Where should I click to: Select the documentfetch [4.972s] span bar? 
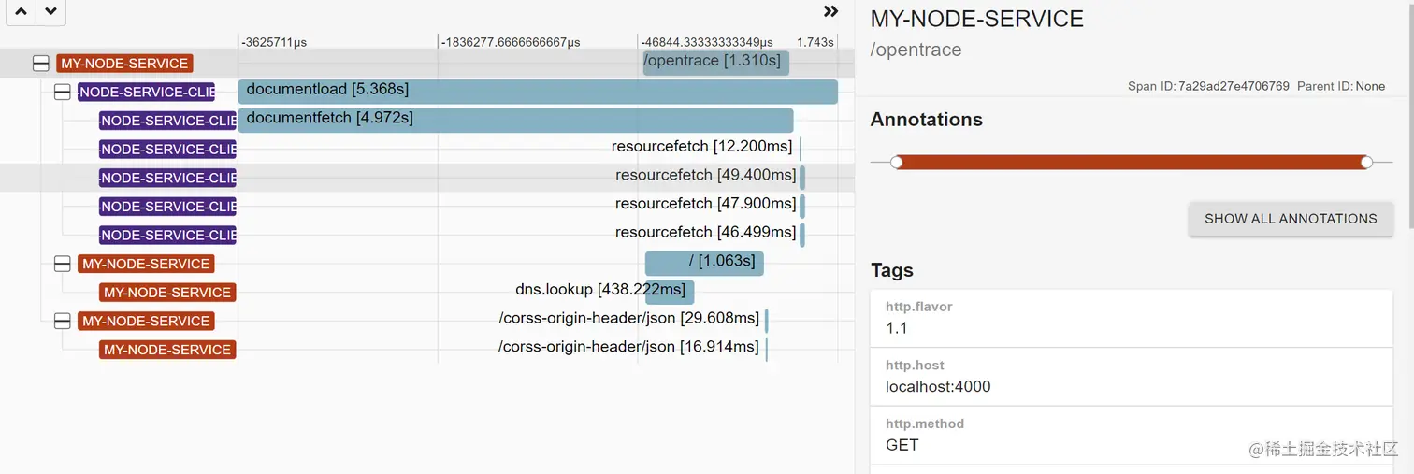[515, 120]
